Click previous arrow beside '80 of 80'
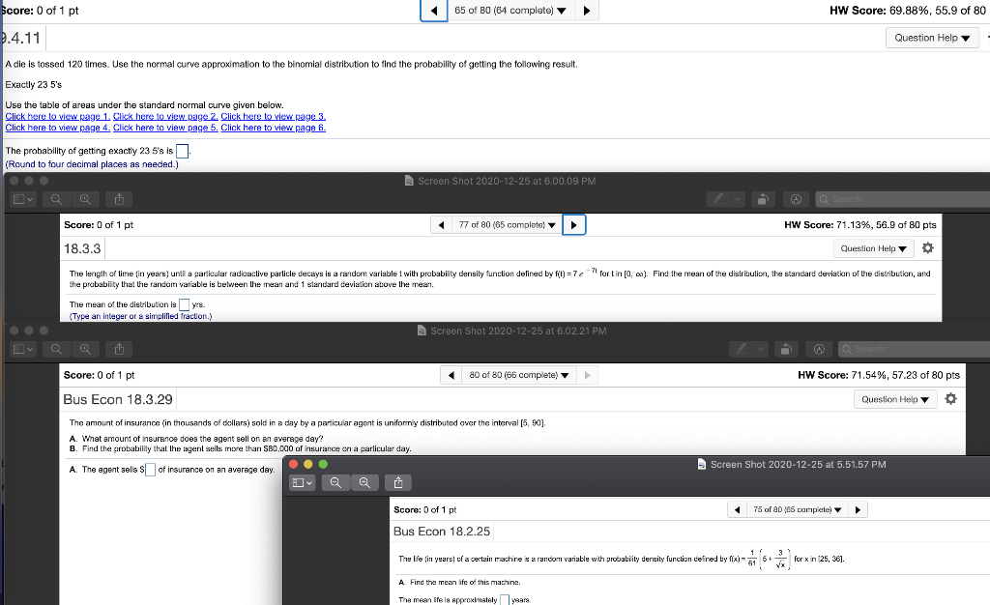Image resolution: width=990 pixels, height=605 pixels. [451, 375]
